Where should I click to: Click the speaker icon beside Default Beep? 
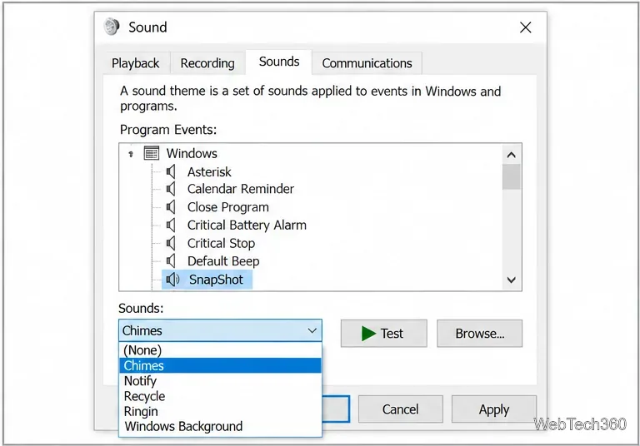pos(171,261)
